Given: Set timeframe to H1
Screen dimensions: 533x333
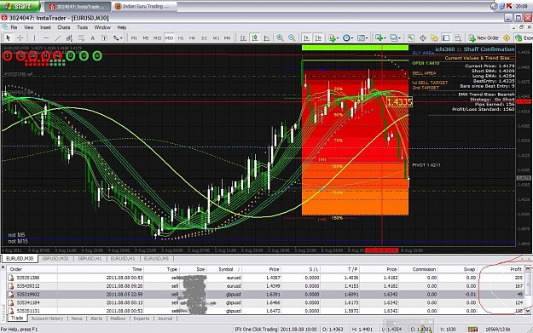Looking at the screenshot, I should (181, 38).
